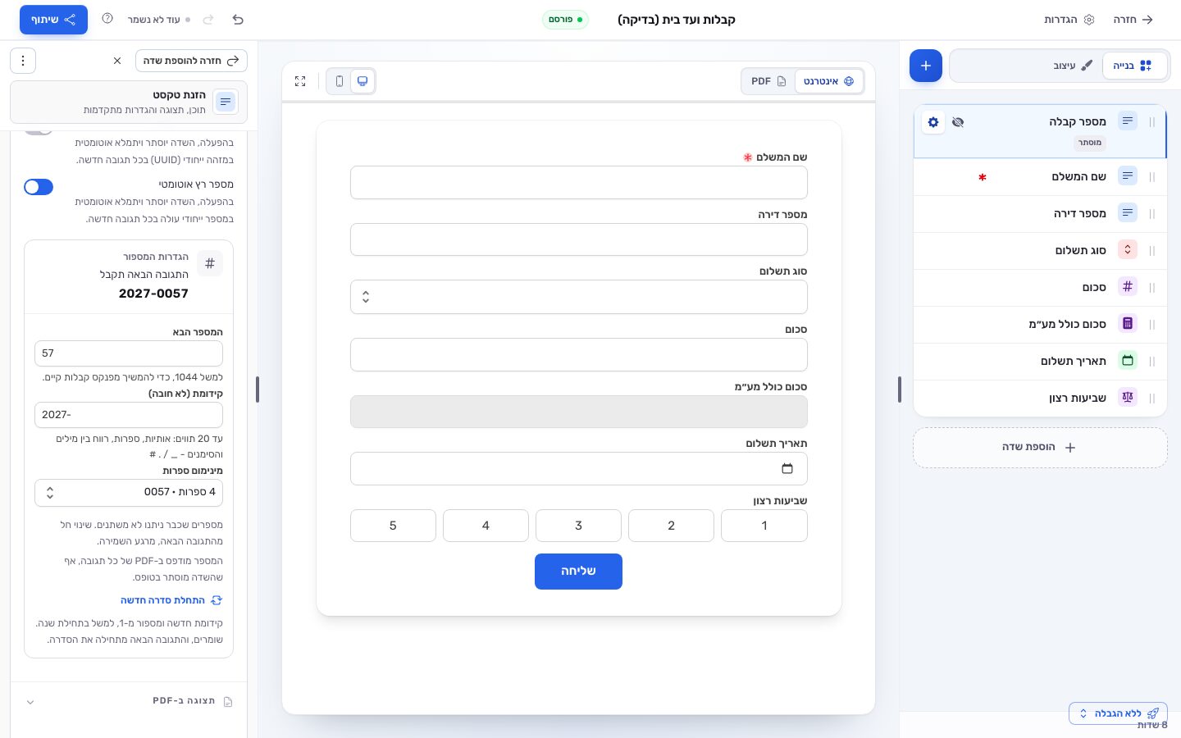Click the hash icon beside סכום field
Viewport: 1181px width, 738px height.
click(1128, 287)
